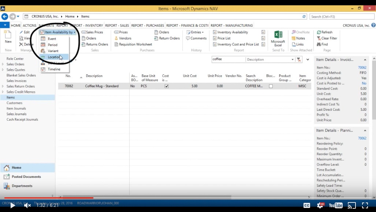Open Links in Show Attached group
Screen dimensions: 376x212
point(298,44)
